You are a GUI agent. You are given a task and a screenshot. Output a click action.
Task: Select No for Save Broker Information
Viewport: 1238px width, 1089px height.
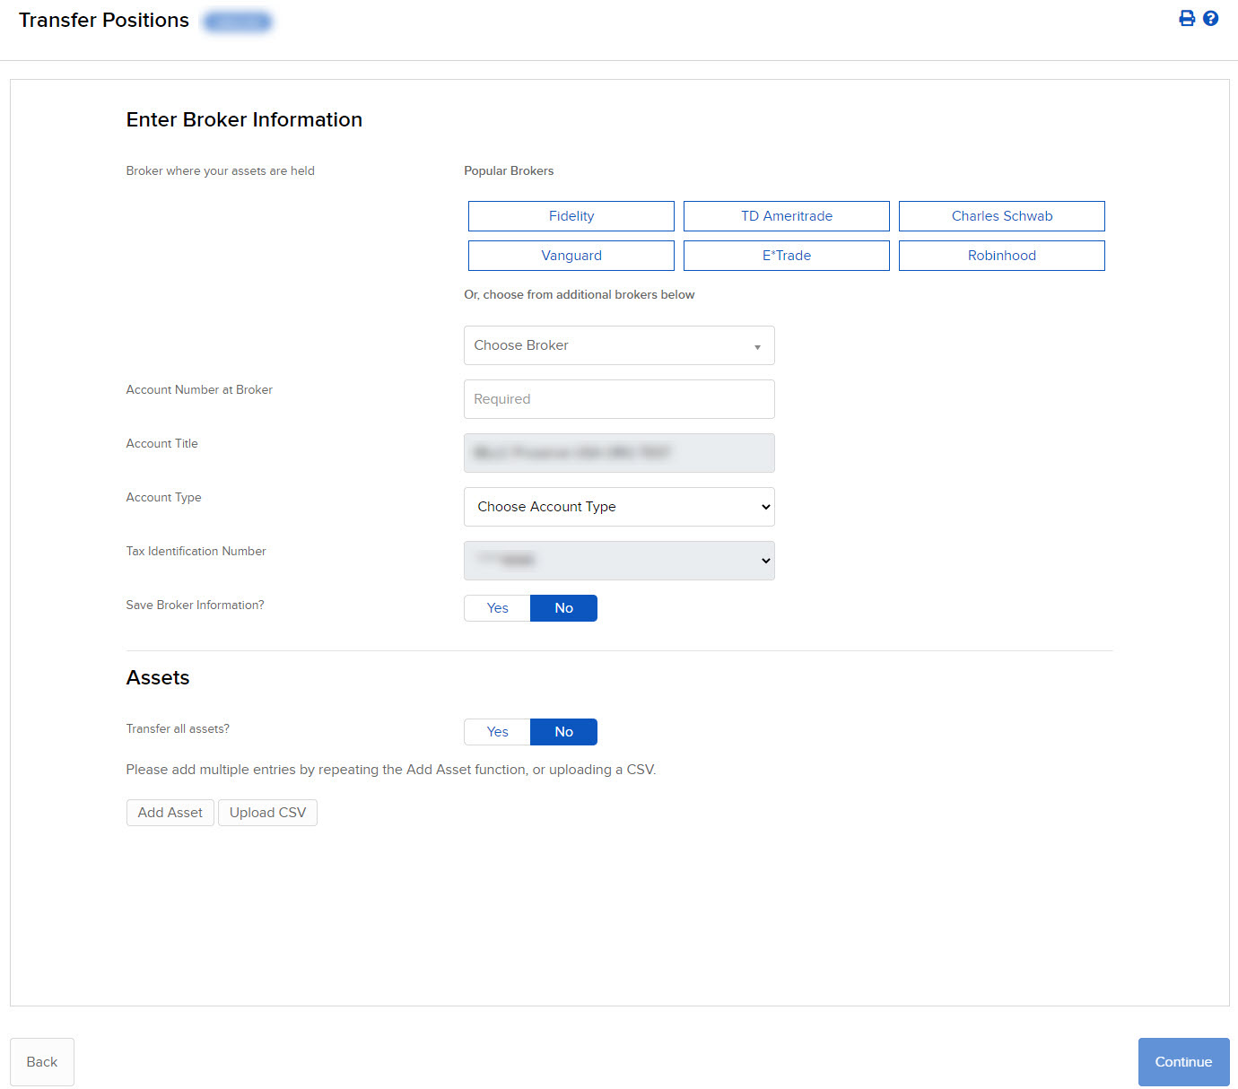[x=563, y=607]
